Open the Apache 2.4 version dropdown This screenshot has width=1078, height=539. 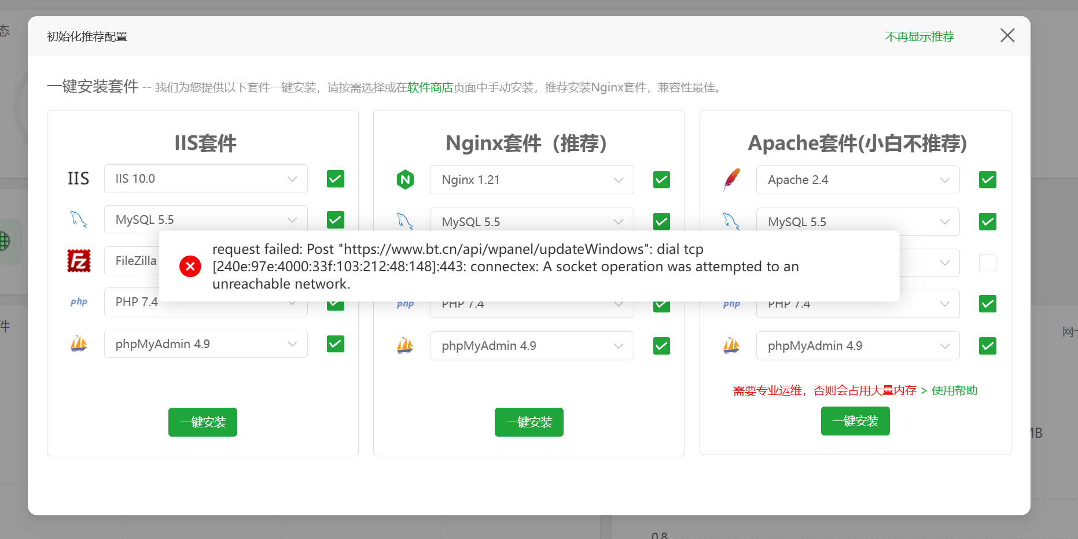tap(858, 180)
